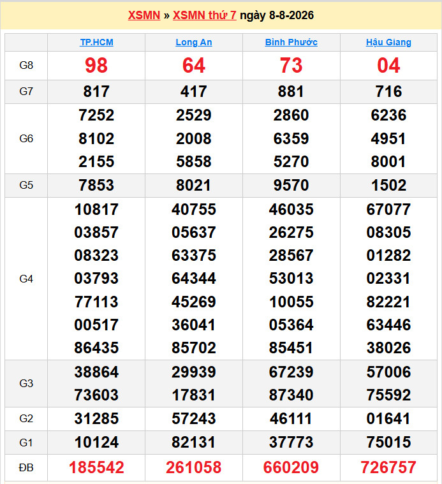
Task: Click G4 result 64344
Action: (x=194, y=279)
